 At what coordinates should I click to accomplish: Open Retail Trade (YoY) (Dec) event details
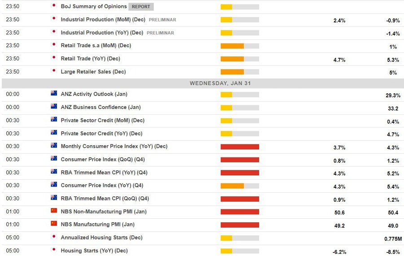tap(90, 59)
